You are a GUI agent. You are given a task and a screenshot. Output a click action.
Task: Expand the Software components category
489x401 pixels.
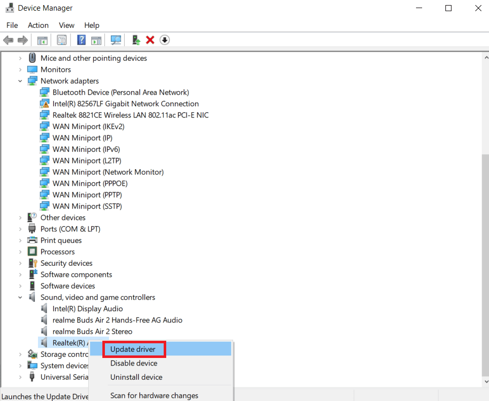(x=20, y=274)
